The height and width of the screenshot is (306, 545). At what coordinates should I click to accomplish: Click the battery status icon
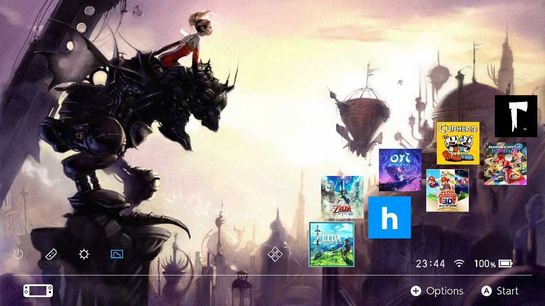[x=505, y=263]
